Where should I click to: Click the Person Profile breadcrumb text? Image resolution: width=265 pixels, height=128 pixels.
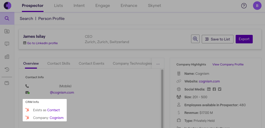(x=52, y=19)
